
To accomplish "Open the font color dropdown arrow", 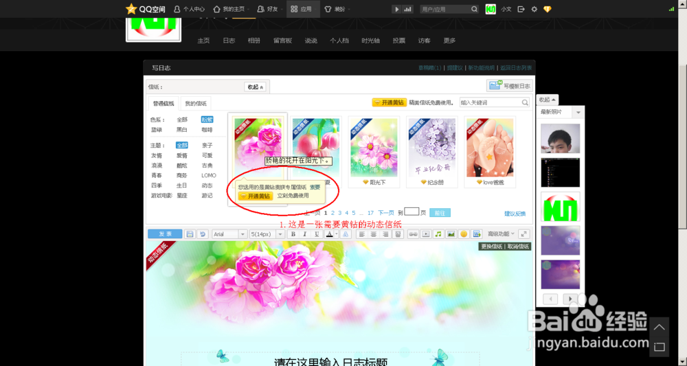I will (337, 234).
